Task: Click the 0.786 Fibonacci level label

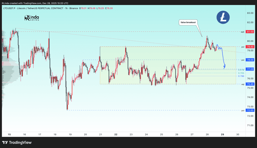Action: [x=241, y=76]
